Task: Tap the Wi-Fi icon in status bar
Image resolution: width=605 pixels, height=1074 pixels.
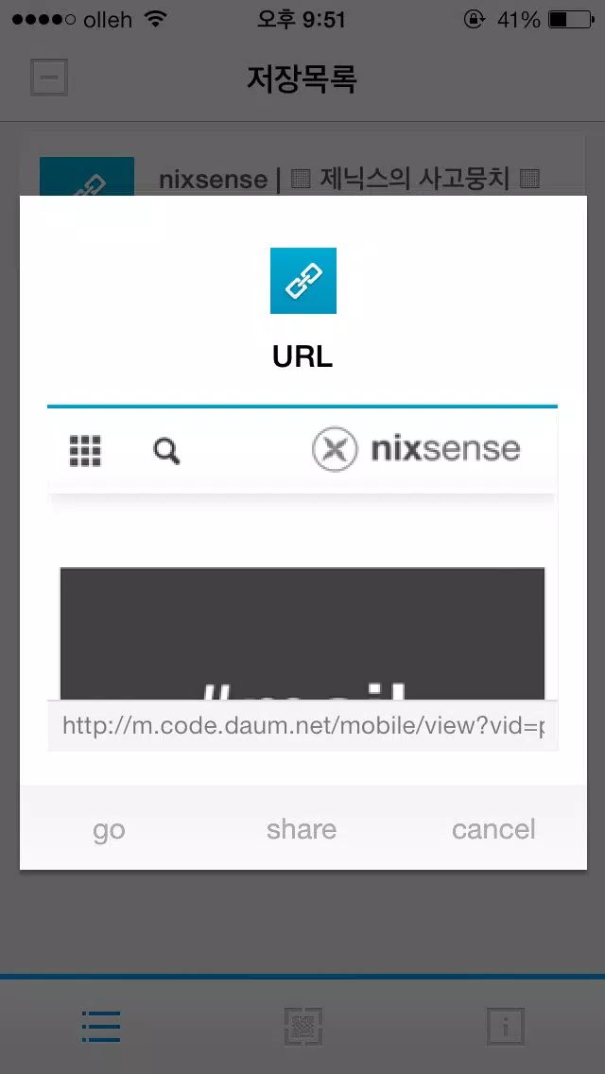Action: (156, 19)
